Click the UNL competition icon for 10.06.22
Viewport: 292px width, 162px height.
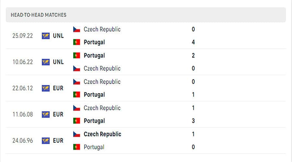point(46,62)
